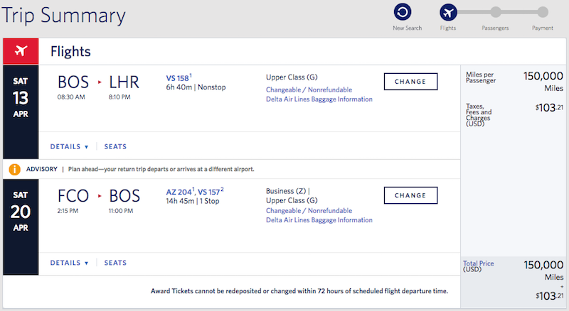This screenshot has height=311, width=569.
Task: Click the 08:30 AM departure time
Action: click(x=71, y=97)
